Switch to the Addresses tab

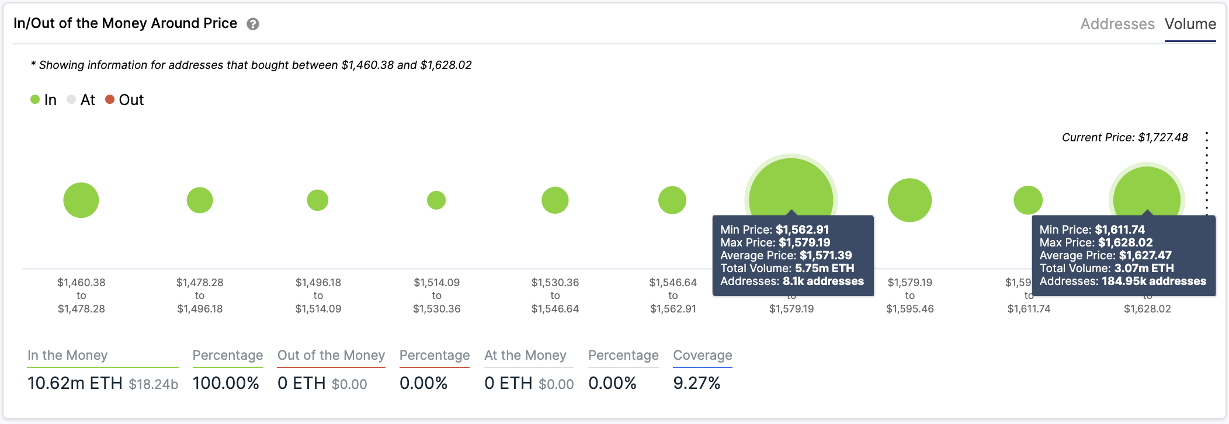1117,24
